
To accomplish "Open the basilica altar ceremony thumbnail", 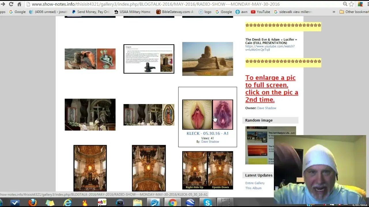I will coord(90,115).
